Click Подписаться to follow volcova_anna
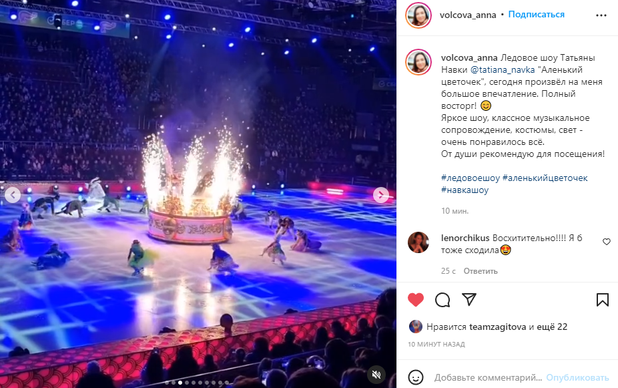The image size is (618, 388). point(536,15)
